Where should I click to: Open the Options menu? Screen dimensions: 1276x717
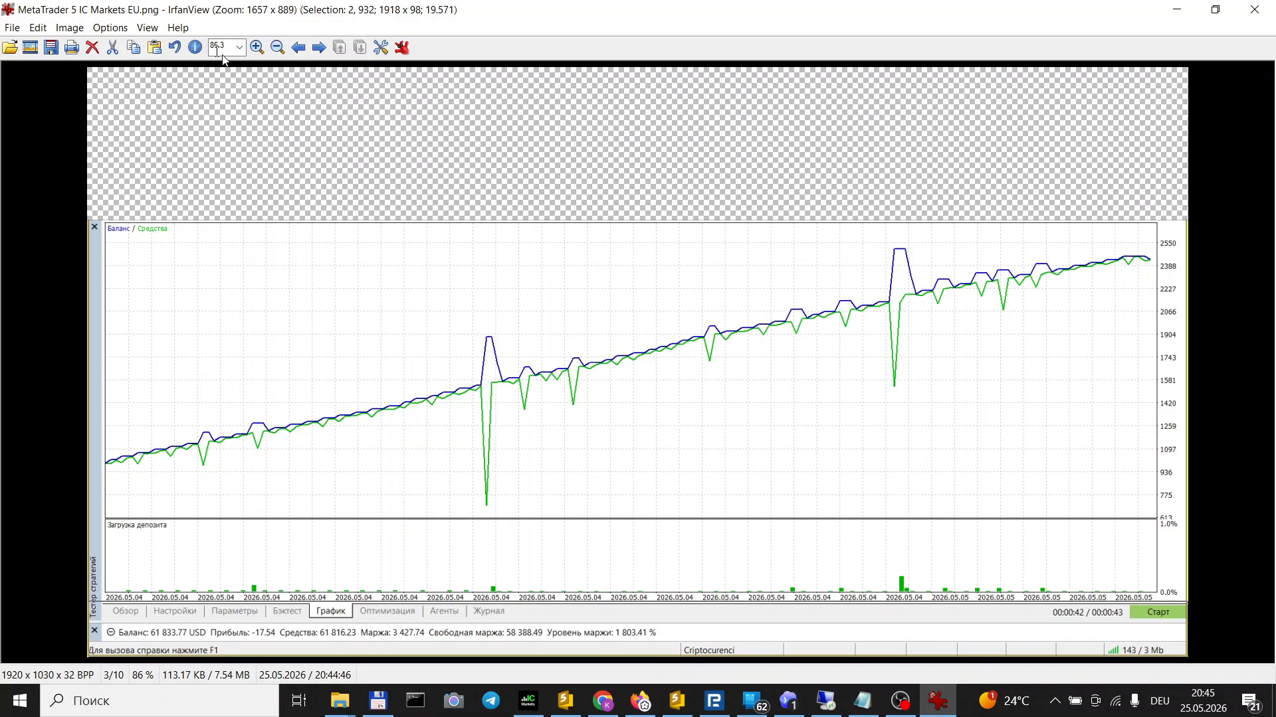tap(110, 28)
